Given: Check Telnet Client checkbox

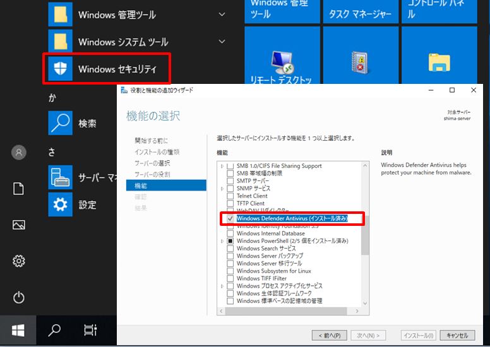Looking at the screenshot, I should (x=230, y=196).
